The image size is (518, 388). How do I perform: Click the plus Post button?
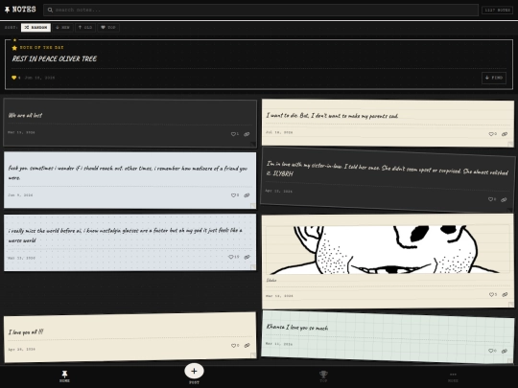click(194, 371)
